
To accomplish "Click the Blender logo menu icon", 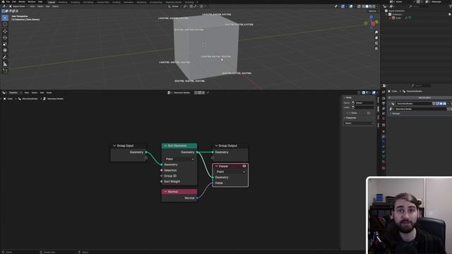I will [3, 1].
